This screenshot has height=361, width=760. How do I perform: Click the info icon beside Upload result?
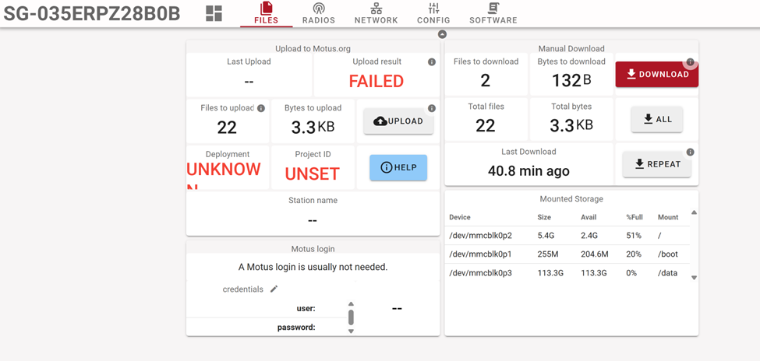432,62
